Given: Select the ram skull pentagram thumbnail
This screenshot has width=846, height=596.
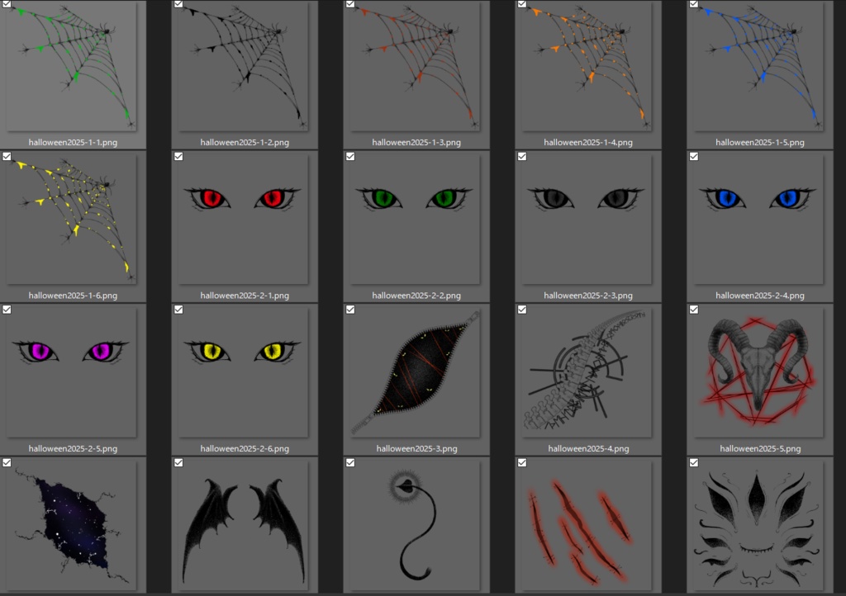Looking at the screenshot, I should (758, 372).
